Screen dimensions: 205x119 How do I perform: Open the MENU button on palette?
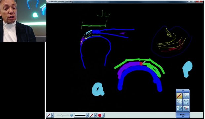click(183, 115)
